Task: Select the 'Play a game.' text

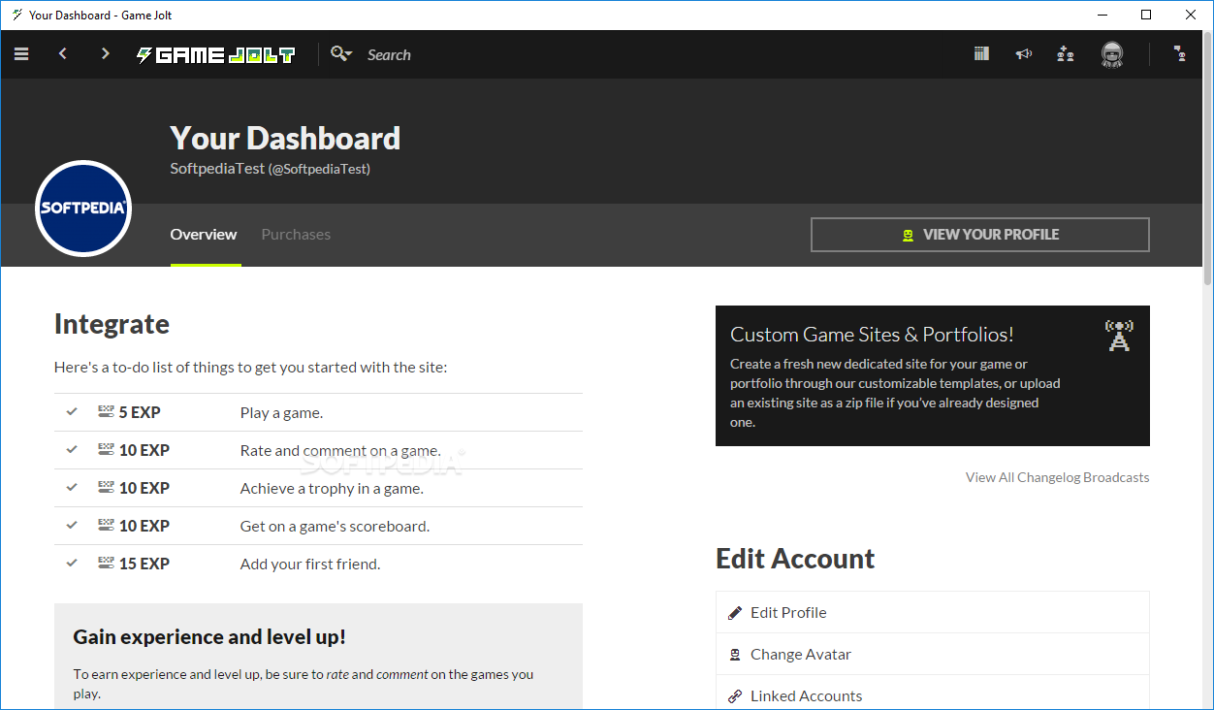Action: pyautogui.click(x=281, y=412)
